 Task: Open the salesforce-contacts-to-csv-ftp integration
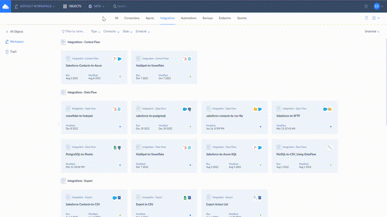coord(234,118)
